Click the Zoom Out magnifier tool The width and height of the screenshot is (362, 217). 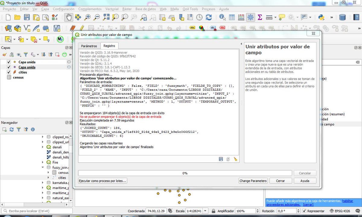pos(97,17)
